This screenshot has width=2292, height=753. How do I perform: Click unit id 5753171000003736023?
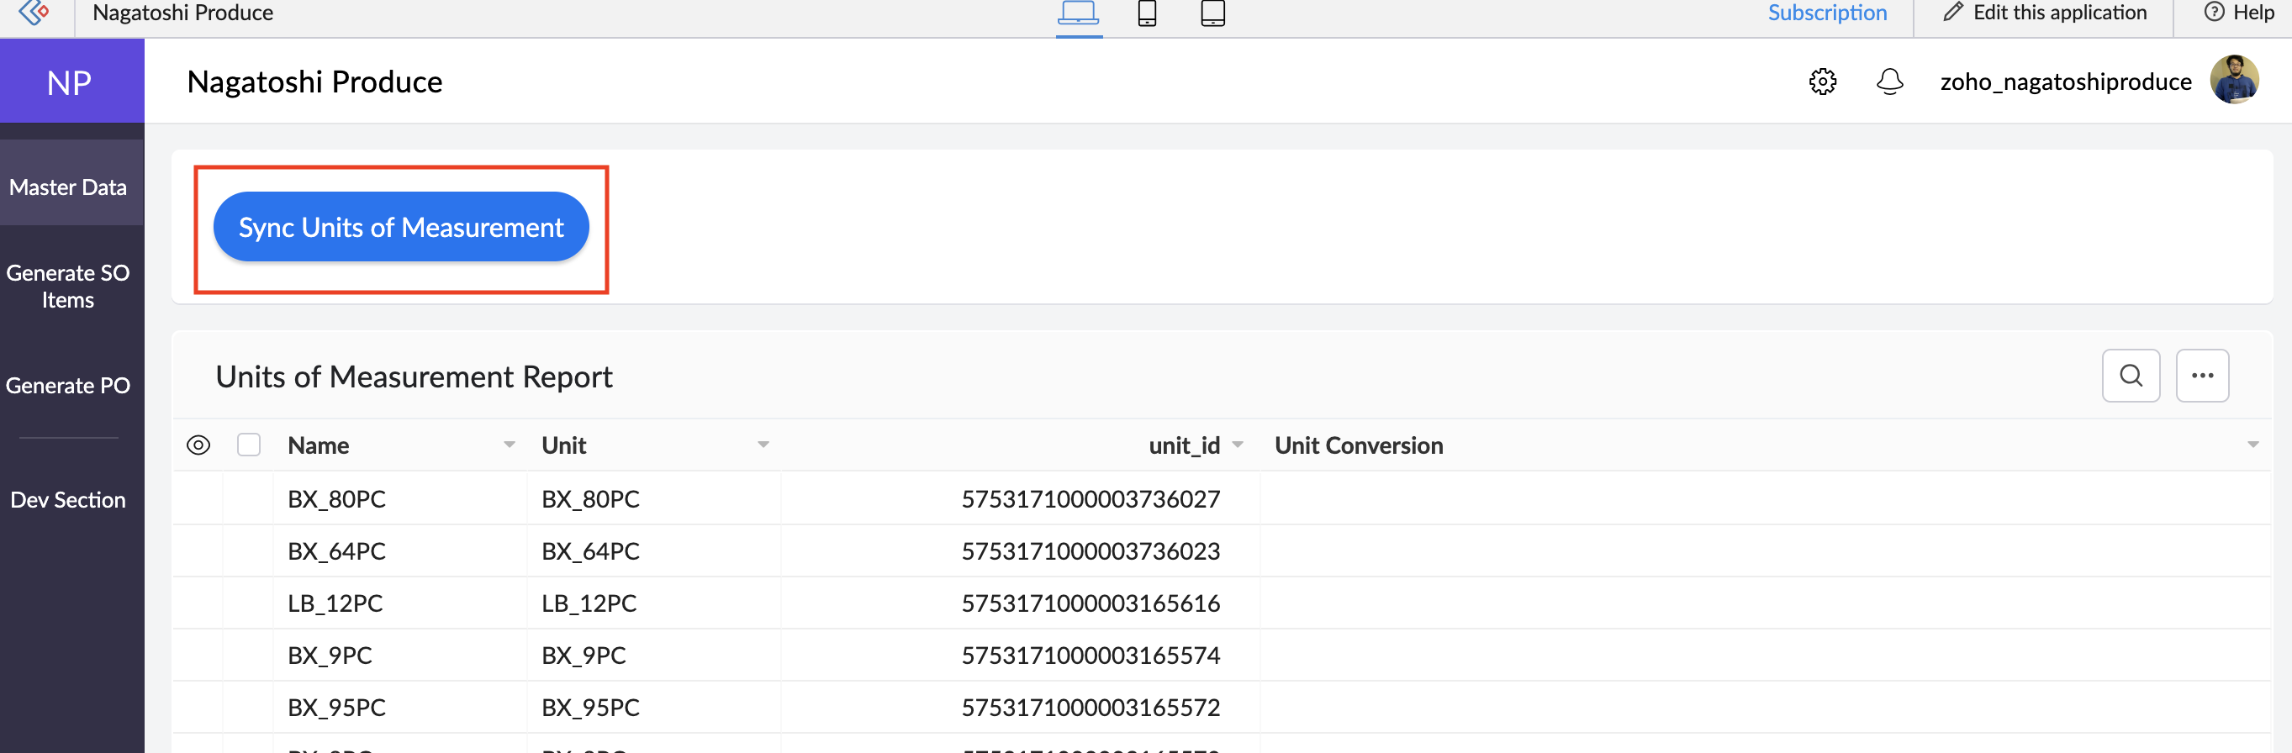click(x=1090, y=551)
